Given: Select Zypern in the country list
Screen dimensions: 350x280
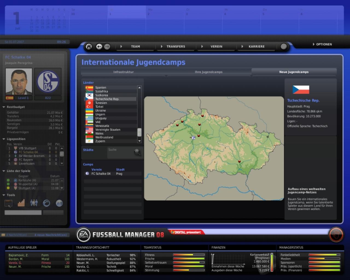Looking at the screenshot, I should click(x=111, y=141).
